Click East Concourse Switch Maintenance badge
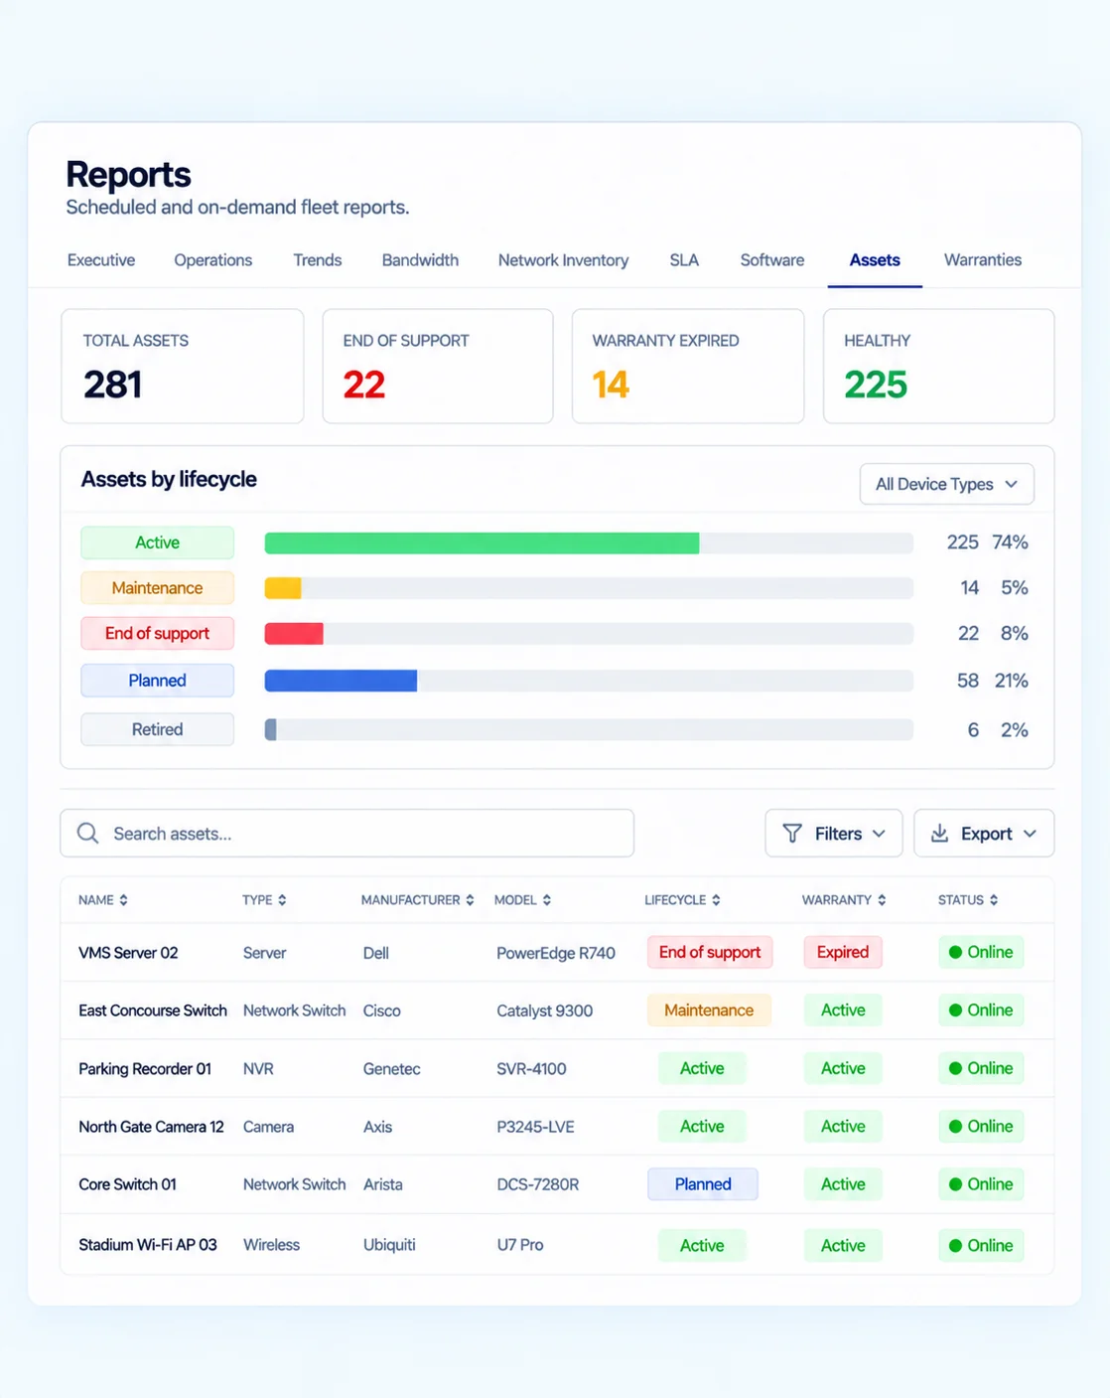The height and width of the screenshot is (1398, 1110). coord(709,1010)
